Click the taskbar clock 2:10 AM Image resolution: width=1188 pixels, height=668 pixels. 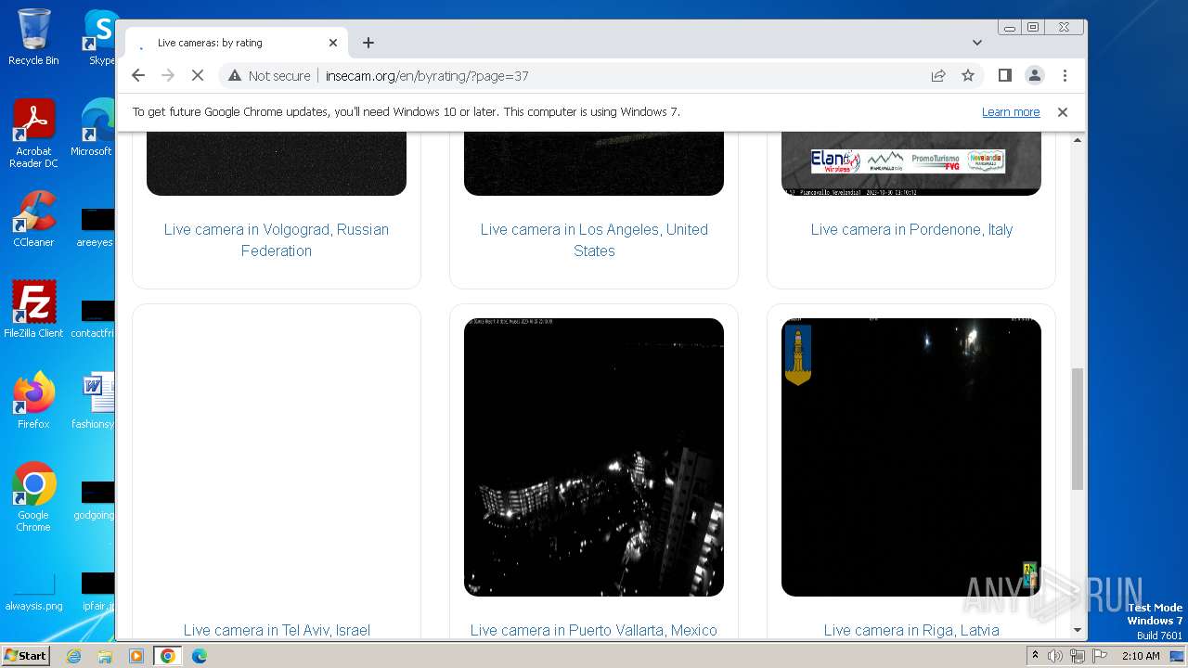click(1141, 656)
